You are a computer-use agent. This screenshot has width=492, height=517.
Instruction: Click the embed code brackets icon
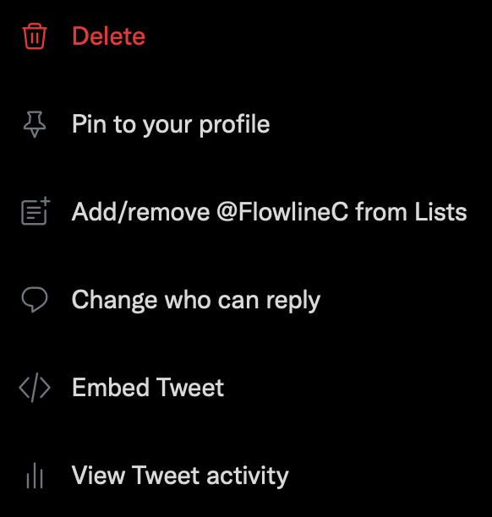[35, 388]
